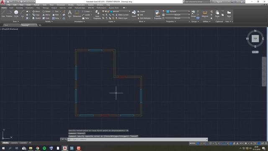Select the Polyline tool
This screenshot has width=268, height=151.
(9, 13)
